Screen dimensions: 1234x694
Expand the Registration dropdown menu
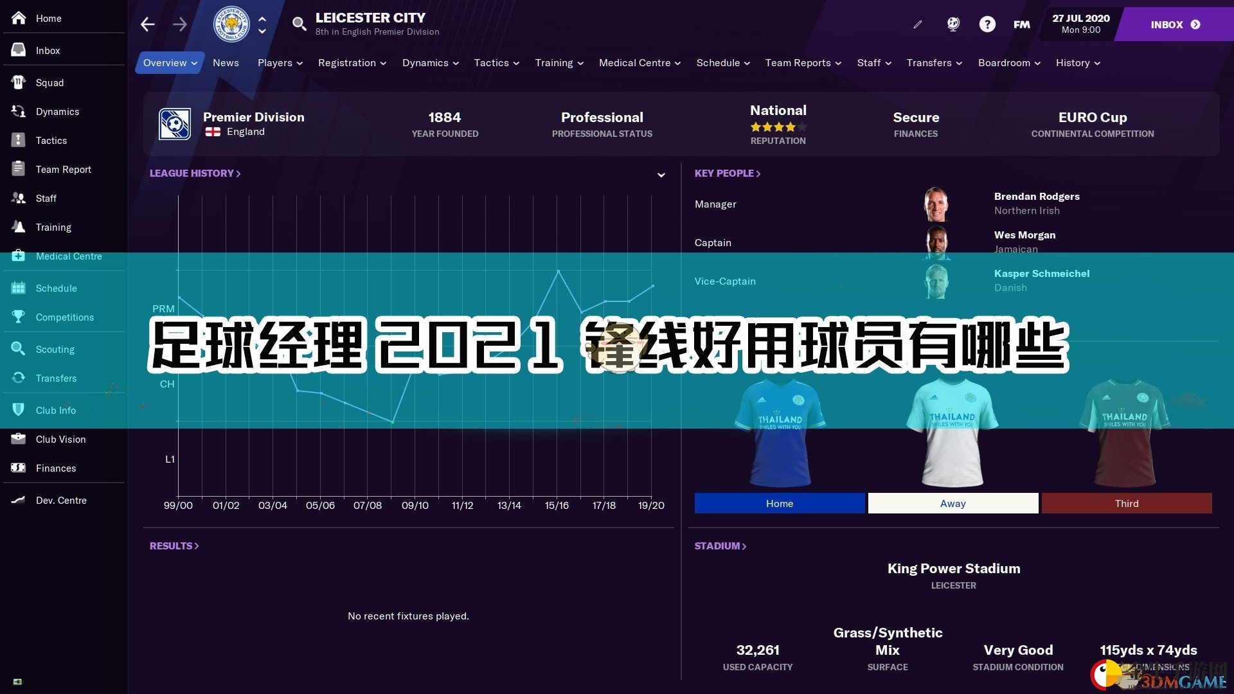(x=352, y=63)
